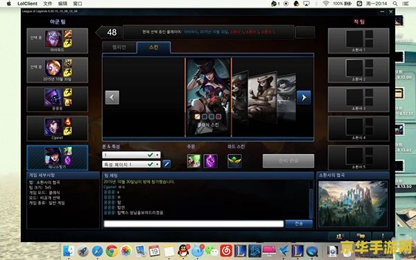Open QQ penguin app in the Dock

pos(183,251)
